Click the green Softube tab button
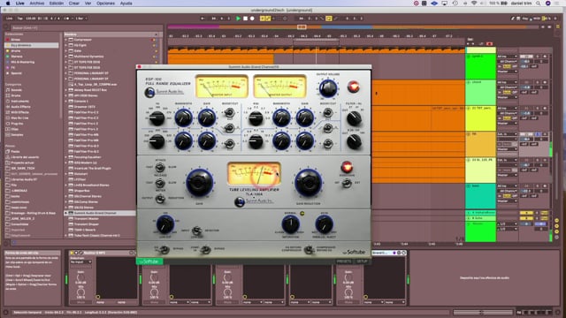The image size is (566, 318). pyautogui.click(x=149, y=261)
